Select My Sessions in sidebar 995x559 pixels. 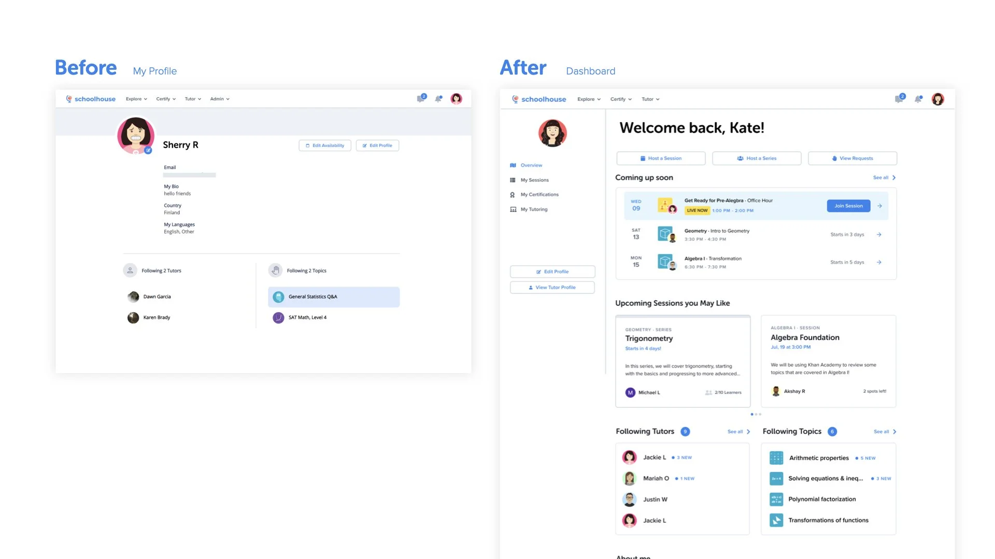coord(534,180)
